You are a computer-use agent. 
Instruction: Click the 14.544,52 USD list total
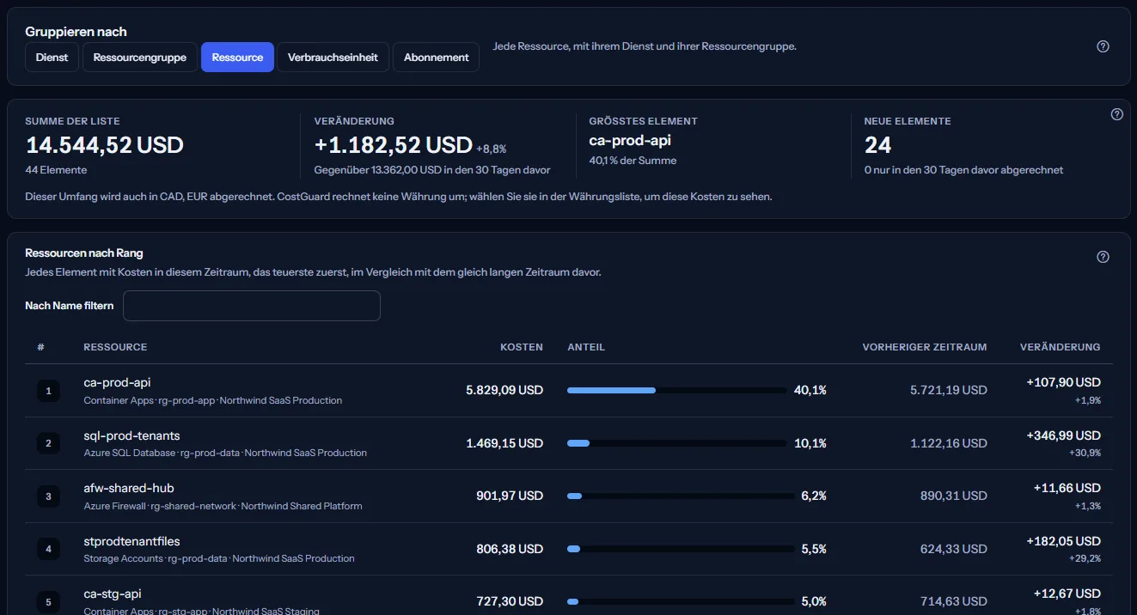point(105,144)
